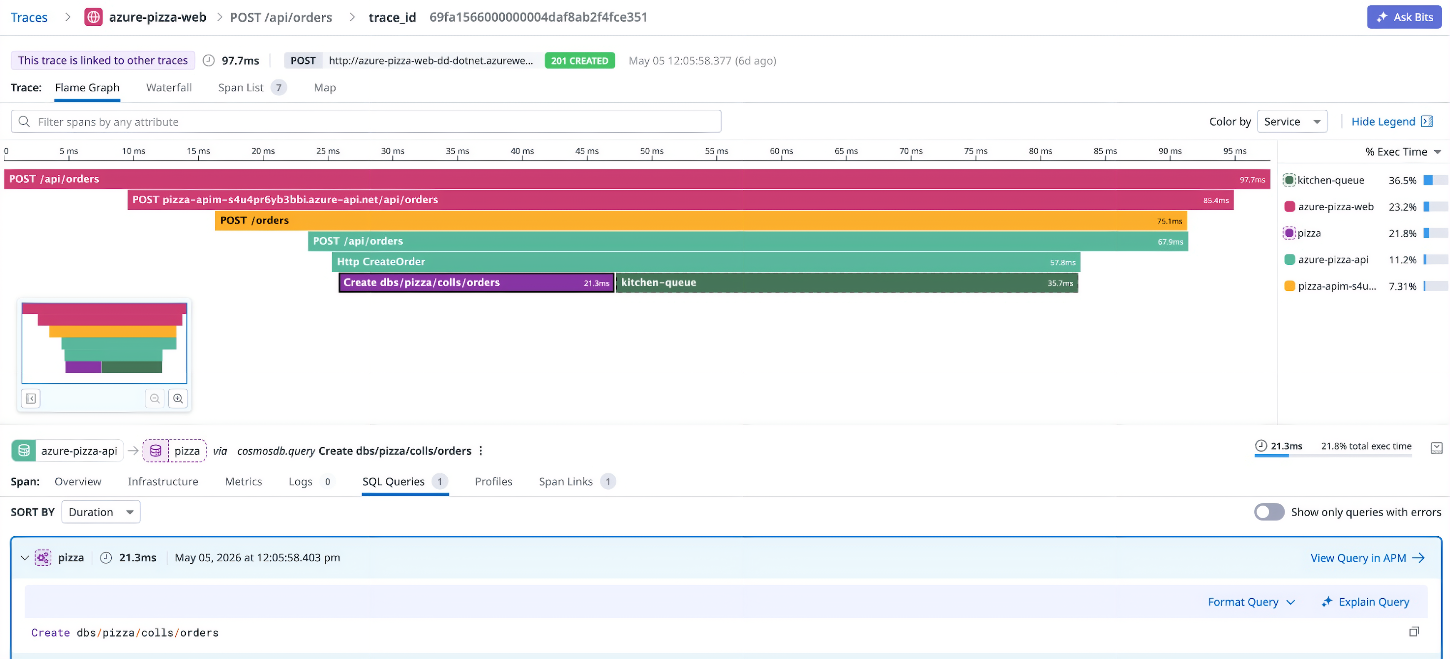
Task: Click the Ask Bits button
Action: click(1404, 17)
